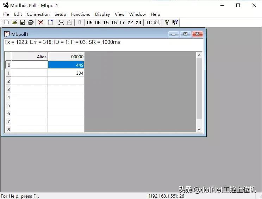Click the New document toolbar icon

click(6, 22)
